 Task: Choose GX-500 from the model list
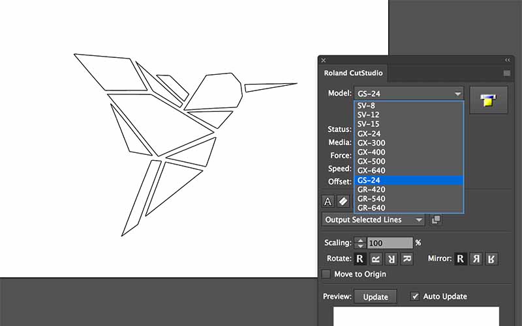point(409,161)
